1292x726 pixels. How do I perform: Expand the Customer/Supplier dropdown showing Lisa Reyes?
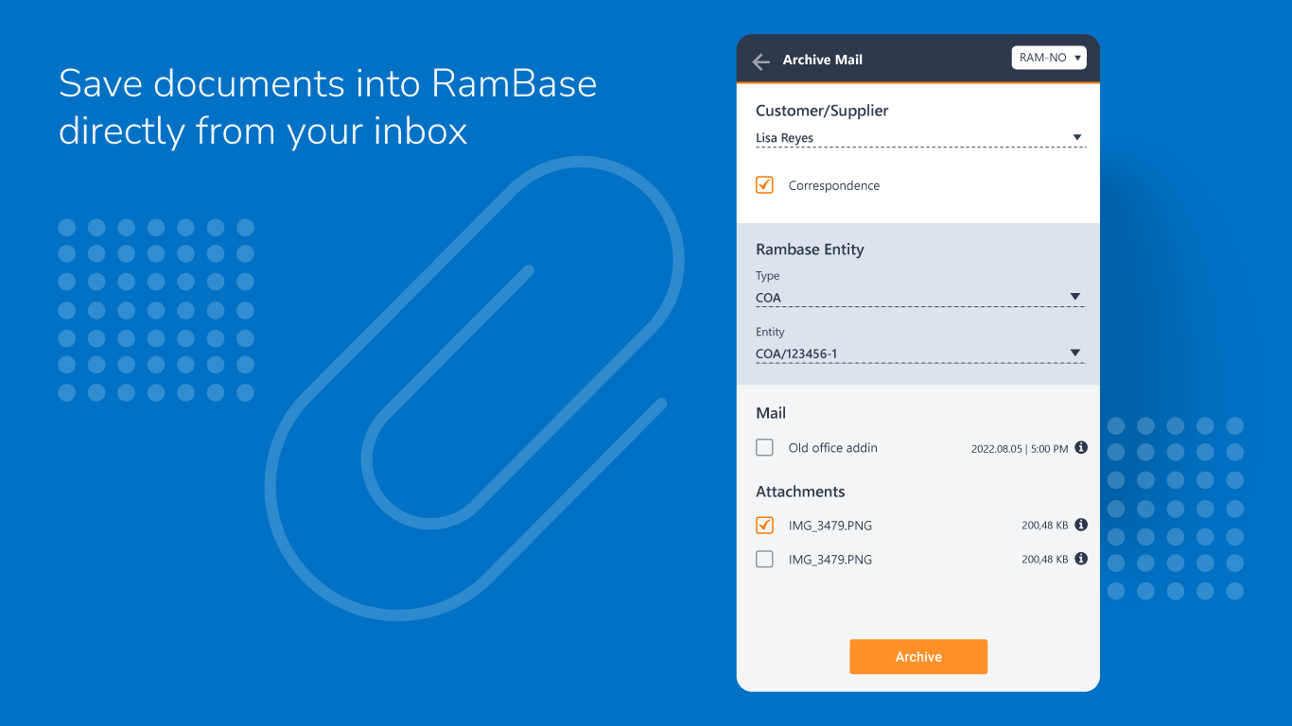[x=920, y=138]
